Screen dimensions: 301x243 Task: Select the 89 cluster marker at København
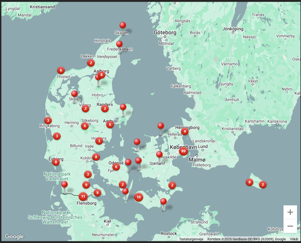[183, 151]
